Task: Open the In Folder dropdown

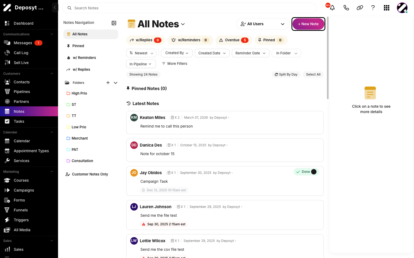Action: tap(286, 53)
